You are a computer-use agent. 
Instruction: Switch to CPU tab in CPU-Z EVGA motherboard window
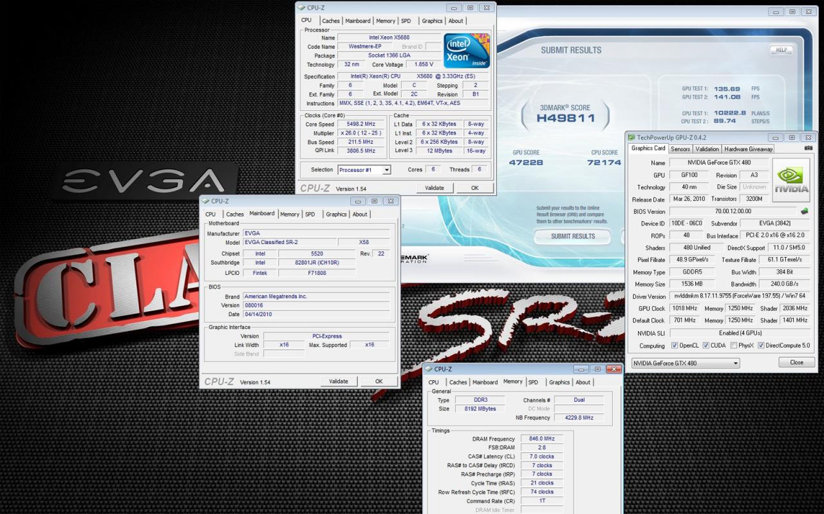211,214
